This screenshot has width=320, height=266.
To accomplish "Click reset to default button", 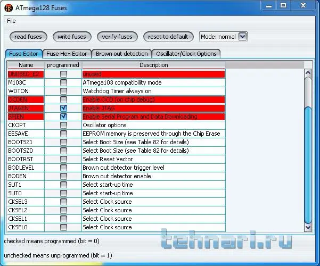I will click(x=168, y=37).
